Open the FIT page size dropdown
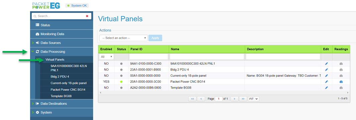Viewport: 356px width, 120px height. [254, 99]
